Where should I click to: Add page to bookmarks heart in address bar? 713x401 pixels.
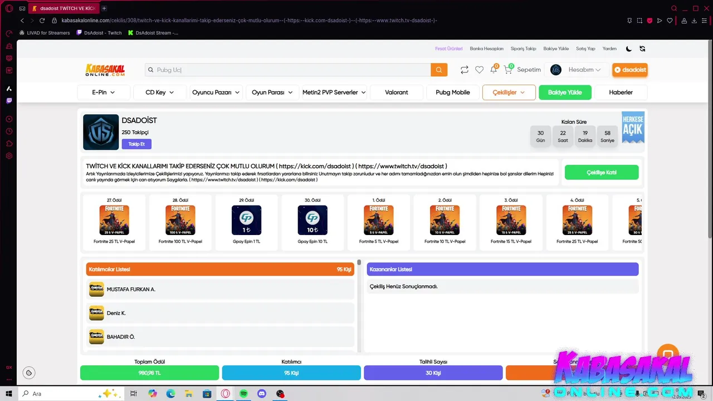click(670, 21)
